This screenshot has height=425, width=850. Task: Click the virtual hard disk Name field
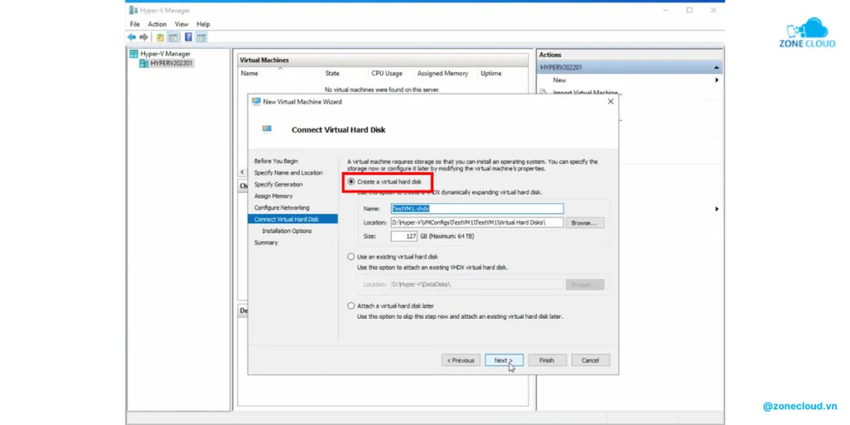pyautogui.click(x=477, y=208)
